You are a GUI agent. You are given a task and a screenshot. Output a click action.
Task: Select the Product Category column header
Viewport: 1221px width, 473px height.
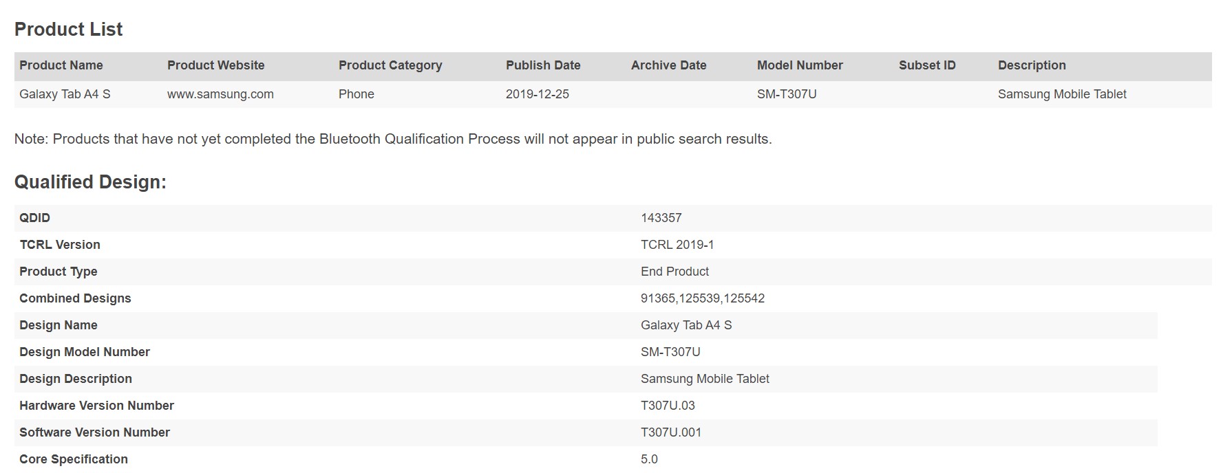pos(390,65)
